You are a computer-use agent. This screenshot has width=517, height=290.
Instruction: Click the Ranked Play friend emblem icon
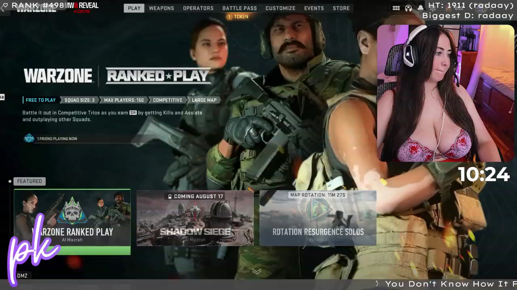click(x=29, y=138)
